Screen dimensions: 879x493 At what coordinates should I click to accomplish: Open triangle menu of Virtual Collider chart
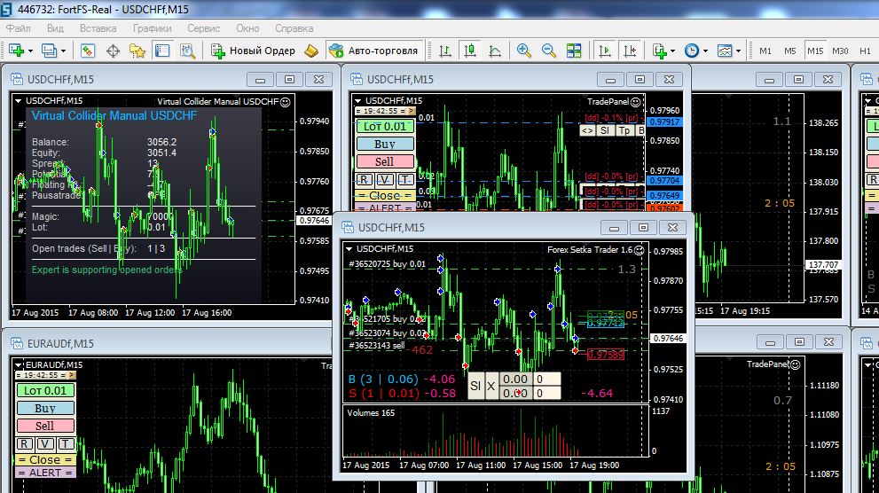(19, 101)
